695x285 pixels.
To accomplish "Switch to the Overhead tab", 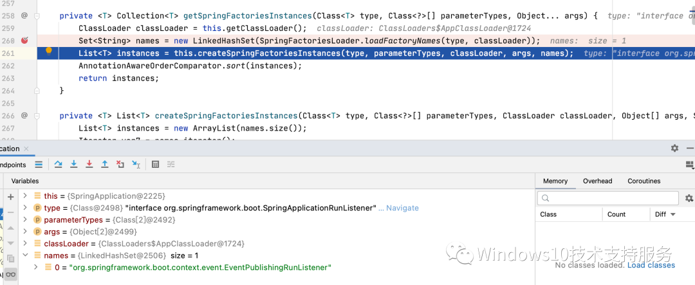I will coord(597,181).
